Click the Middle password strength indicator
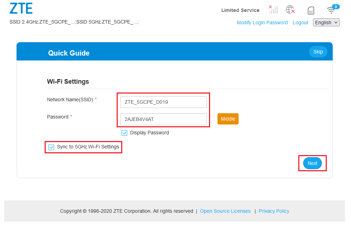 tap(228, 119)
